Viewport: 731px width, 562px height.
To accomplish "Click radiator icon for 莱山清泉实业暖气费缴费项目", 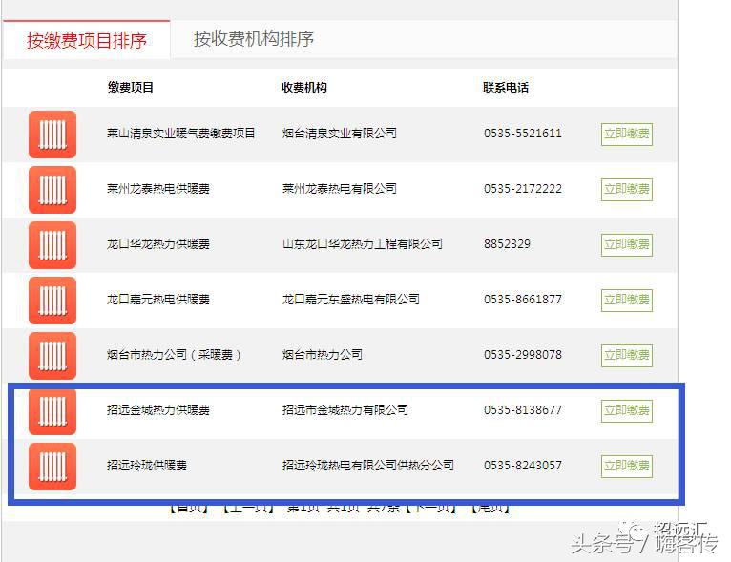I will click(52, 135).
